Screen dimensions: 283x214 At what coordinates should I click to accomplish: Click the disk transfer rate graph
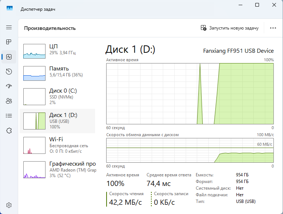click(x=190, y=150)
